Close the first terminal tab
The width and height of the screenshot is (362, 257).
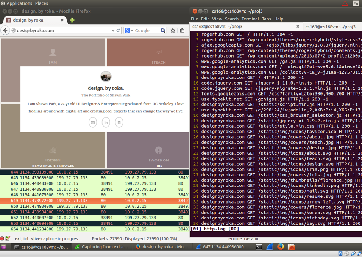(298, 27)
